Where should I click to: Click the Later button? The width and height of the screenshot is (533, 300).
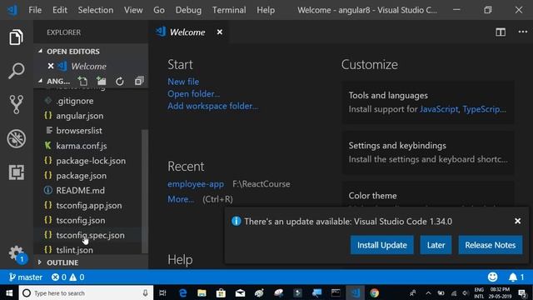436,245
